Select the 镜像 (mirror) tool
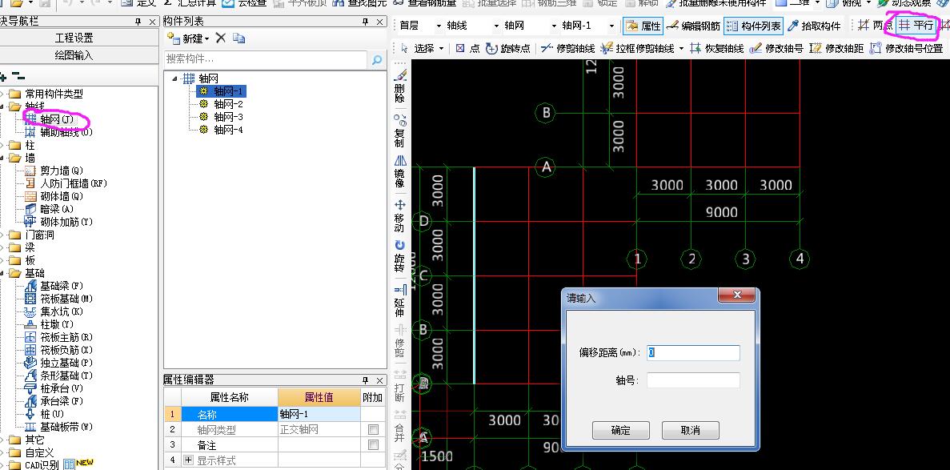 (x=400, y=171)
